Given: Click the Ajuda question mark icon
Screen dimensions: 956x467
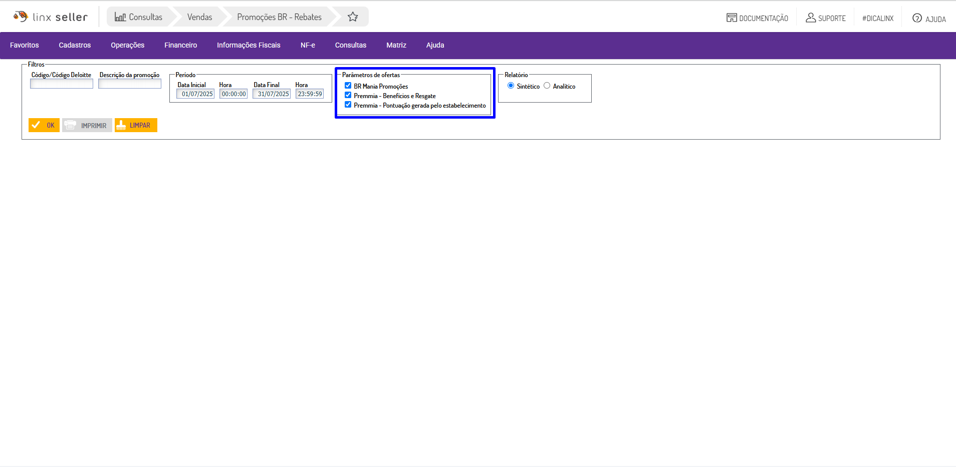Looking at the screenshot, I should point(917,18).
